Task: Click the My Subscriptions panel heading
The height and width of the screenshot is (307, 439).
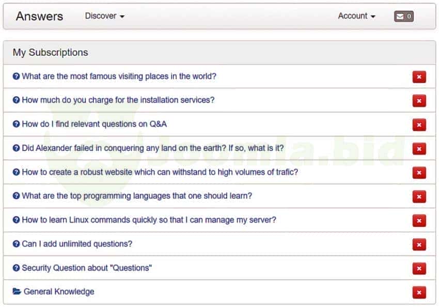Action: click(x=51, y=52)
